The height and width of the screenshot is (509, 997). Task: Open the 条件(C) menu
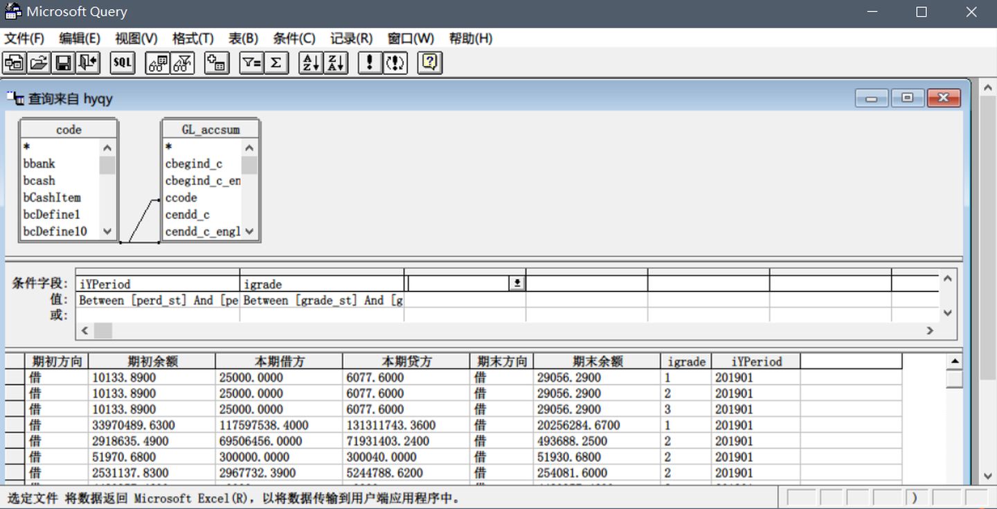[x=294, y=38]
